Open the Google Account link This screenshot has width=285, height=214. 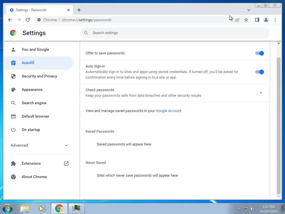tap(168, 111)
